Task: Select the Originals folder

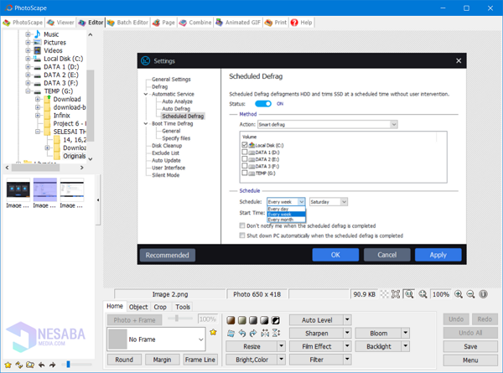Action: 75,156
